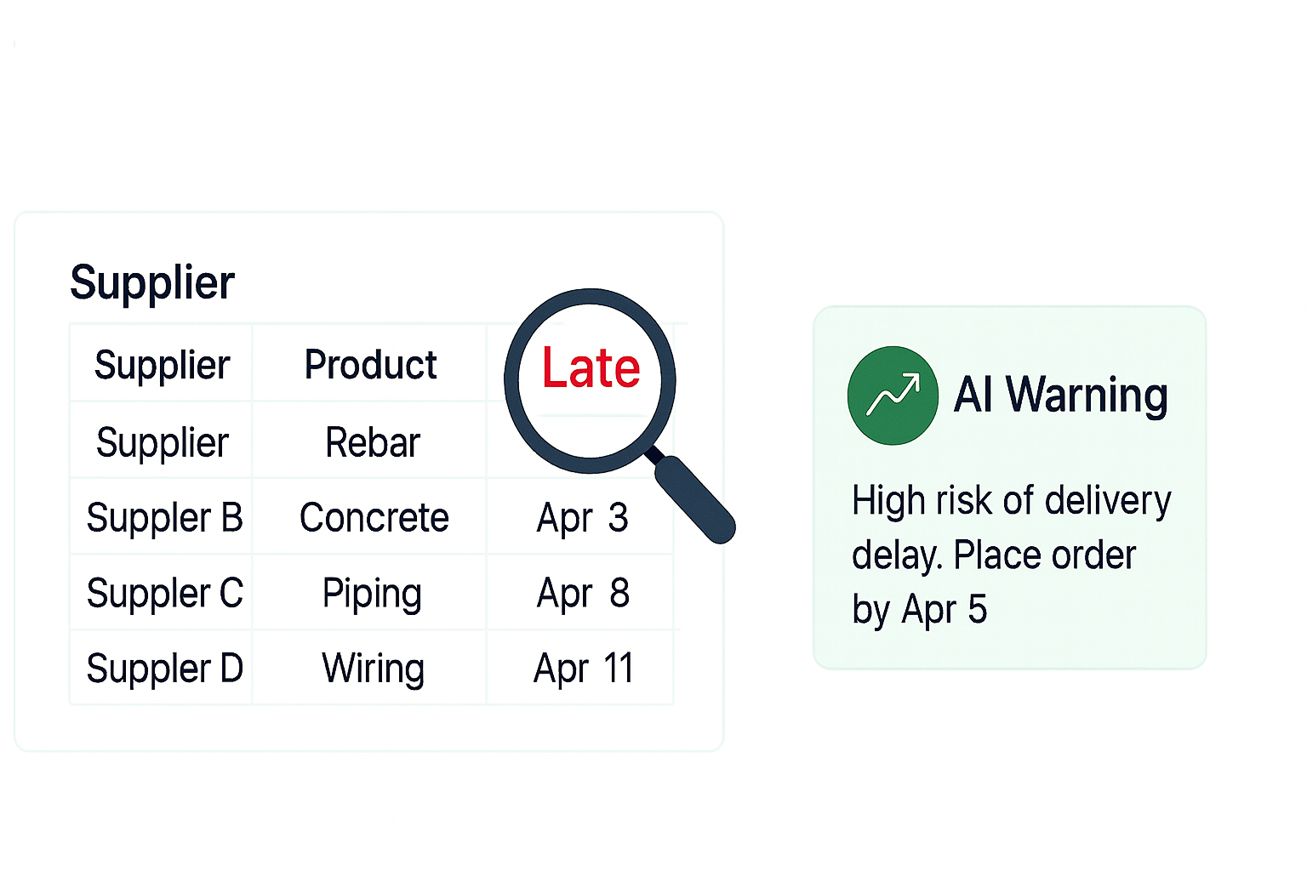Click the green trend arrow icon
Image resolution: width=1307 pixels, height=871 pixels.
tap(893, 396)
